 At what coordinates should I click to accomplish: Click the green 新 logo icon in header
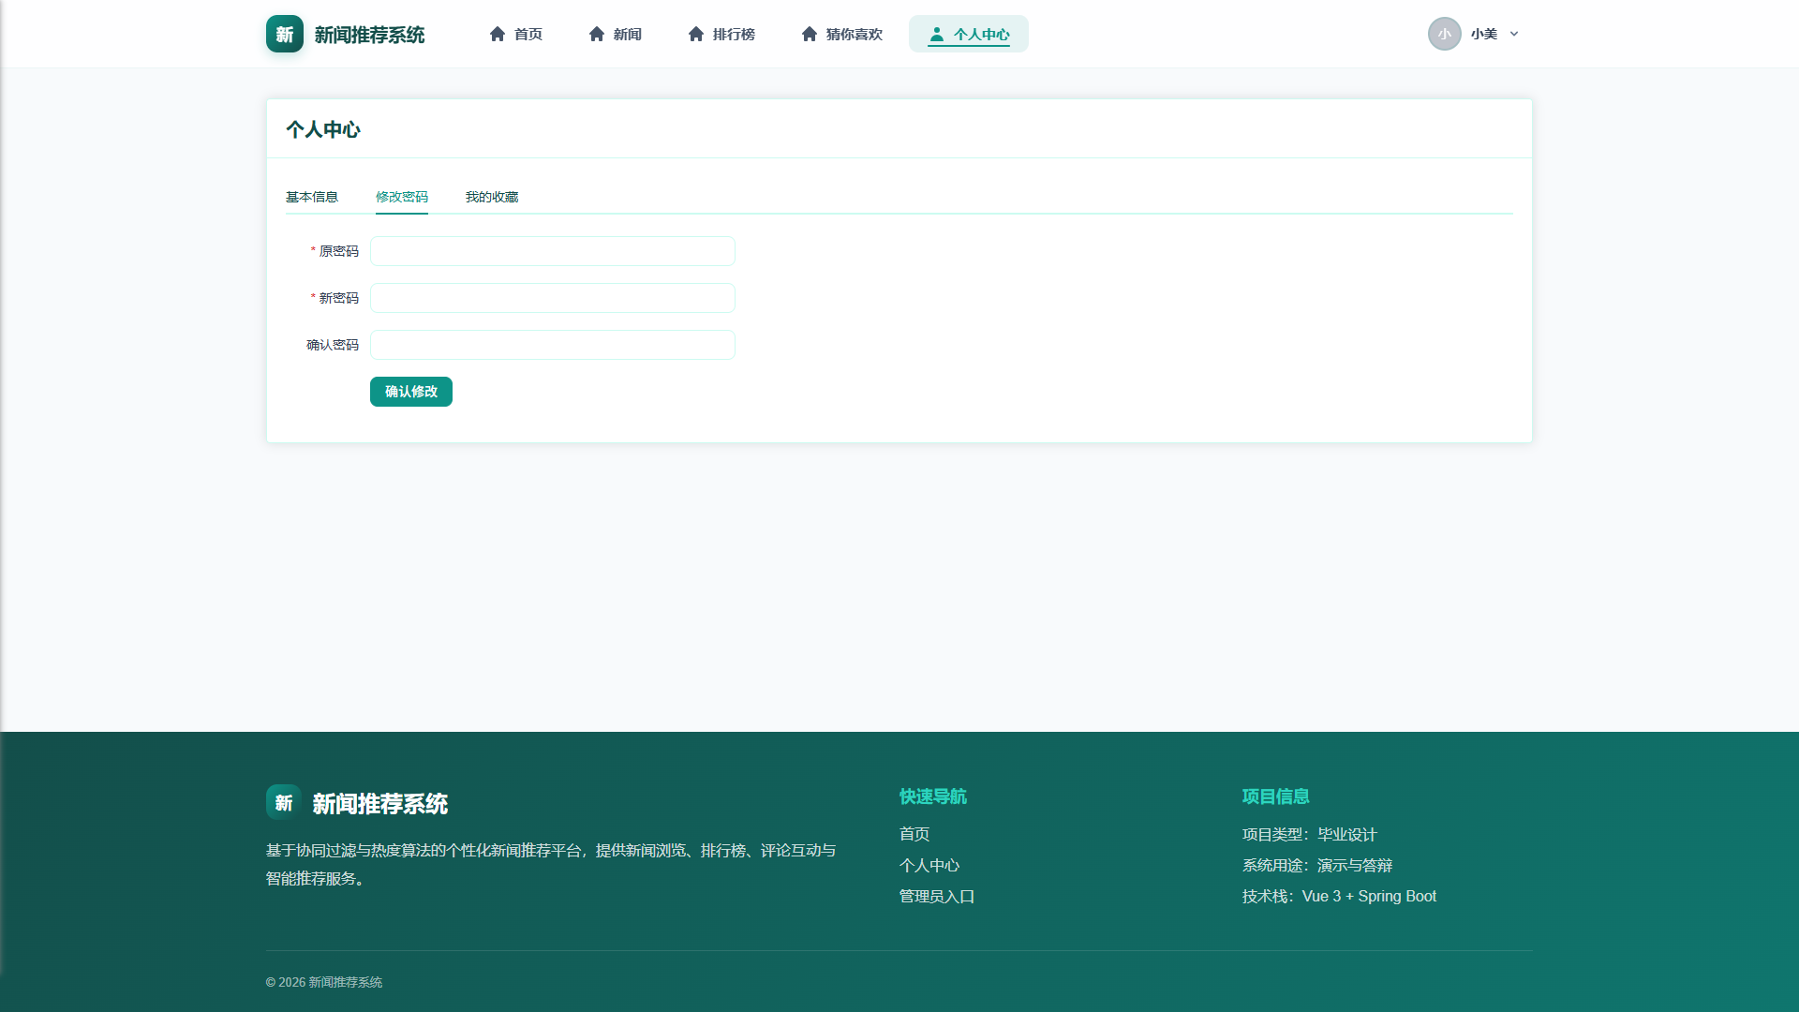[x=285, y=34]
